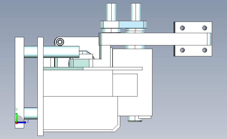Image resolution: width=227 pixels, height=139 pixels.
Task: Select the left vertical shaft at the top
Action: tap(111, 12)
